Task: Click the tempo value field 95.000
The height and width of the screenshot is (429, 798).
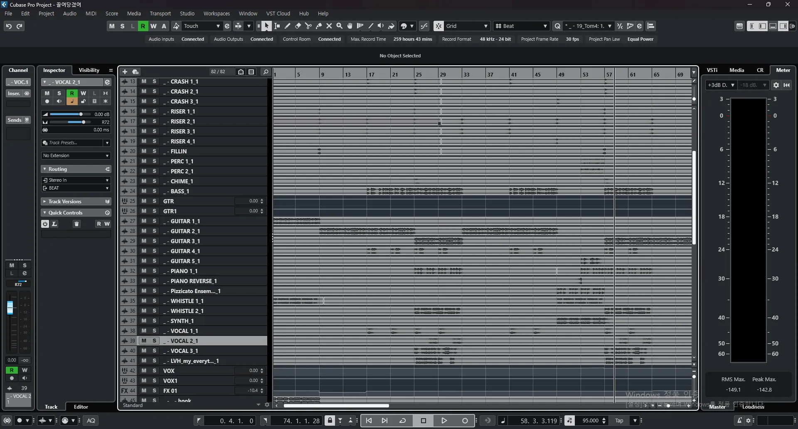Action: click(590, 421)
